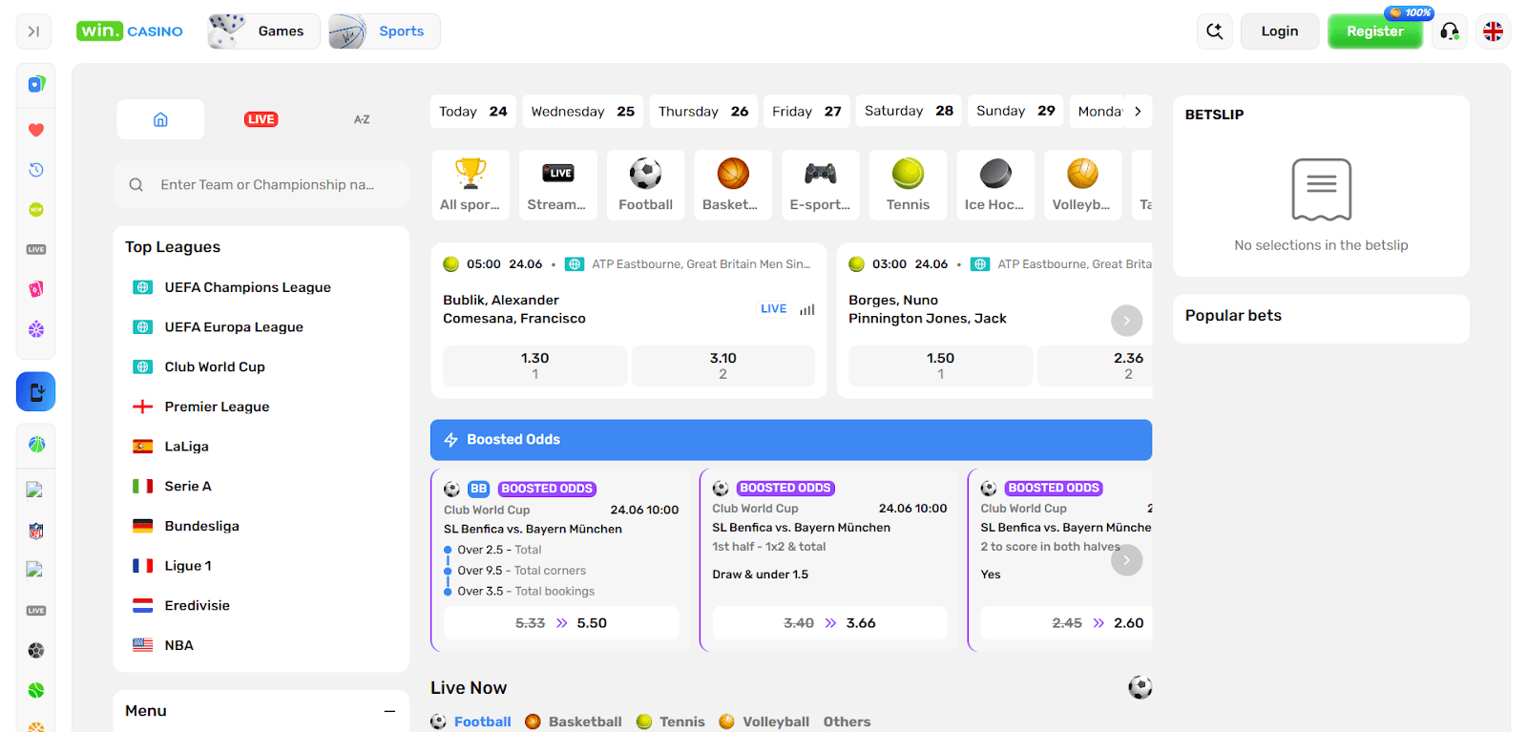This screenshot has height=732, width=1527.
Task: Bet on Comesana at 3.10
Action: click(x=723, y=366)
